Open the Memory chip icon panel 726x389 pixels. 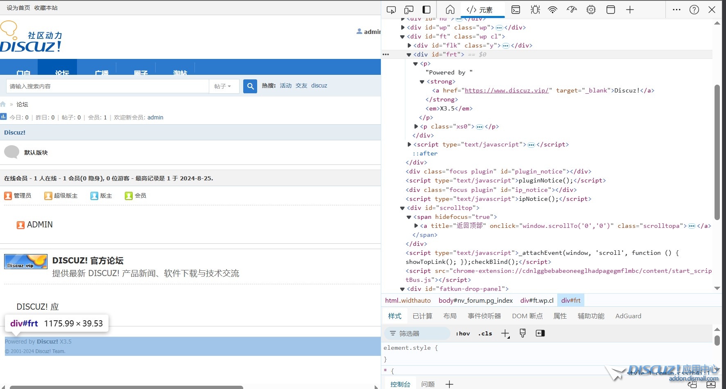click(591, 10)
